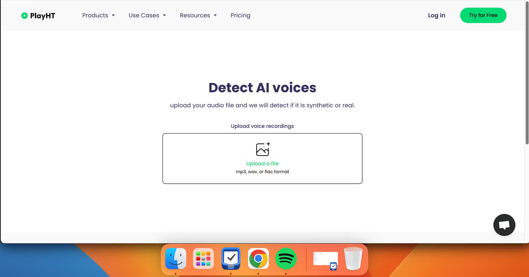Expand the Products dropdown arrow
This screenshot has height=277, width=529.
(x=113, y=16)
